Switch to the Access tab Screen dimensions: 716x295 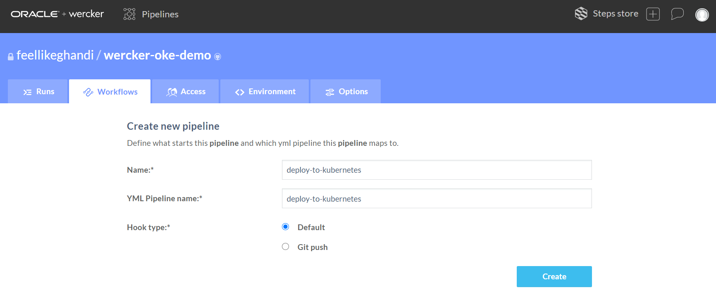tap(185, 91)
